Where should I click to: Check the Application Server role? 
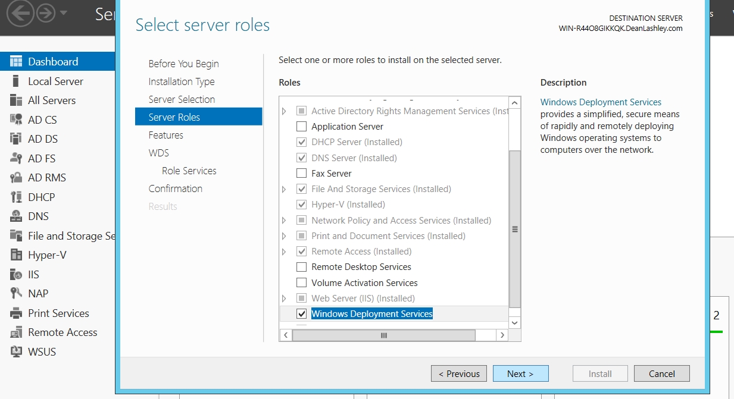click(x=301, y=127)
